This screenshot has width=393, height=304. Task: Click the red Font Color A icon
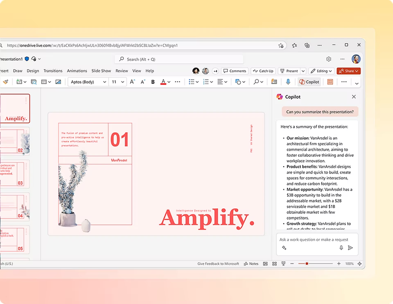(x=163, y=82)
